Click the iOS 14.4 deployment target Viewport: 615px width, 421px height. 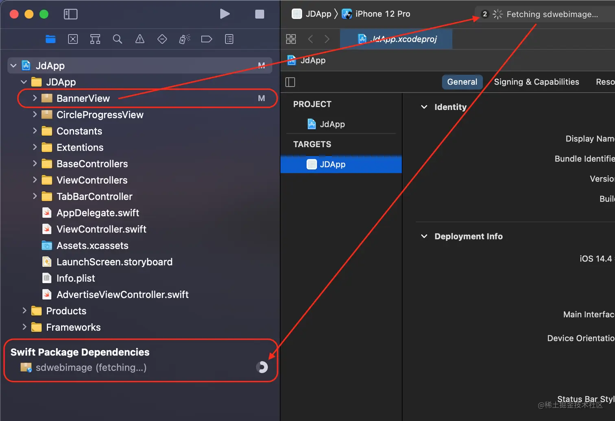pyautogui.click(x=596, y=258)
